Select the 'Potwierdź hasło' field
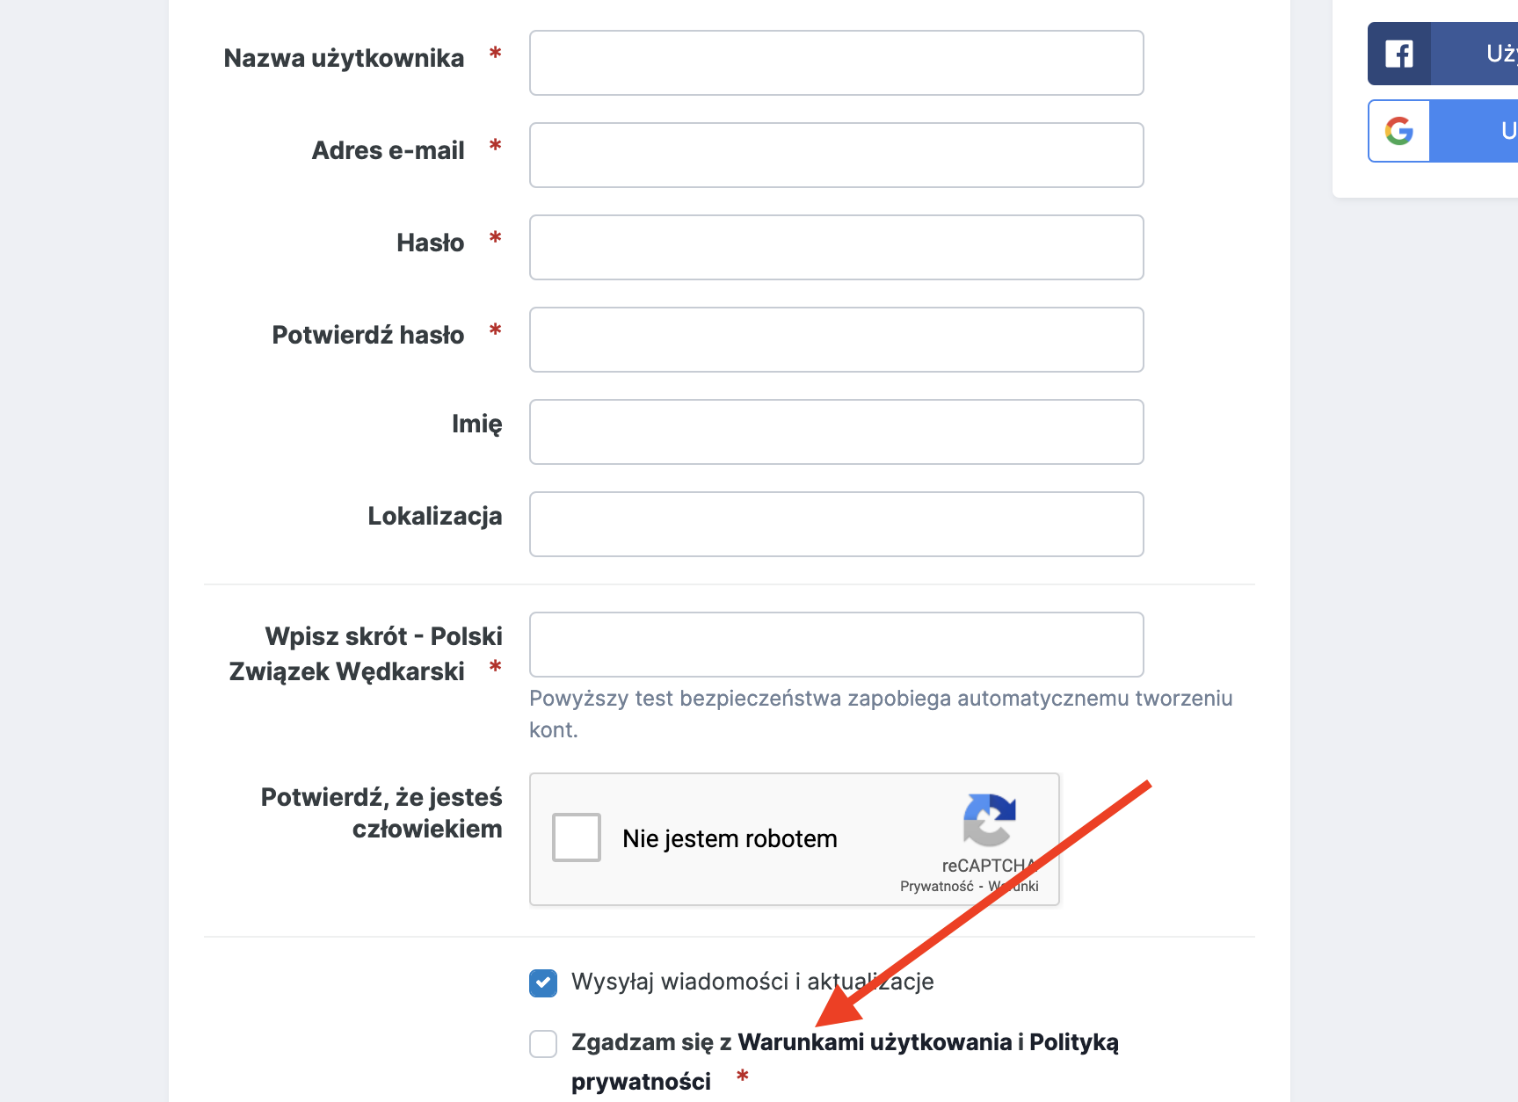This screenshot has height=1102, width=1518. 836,340
